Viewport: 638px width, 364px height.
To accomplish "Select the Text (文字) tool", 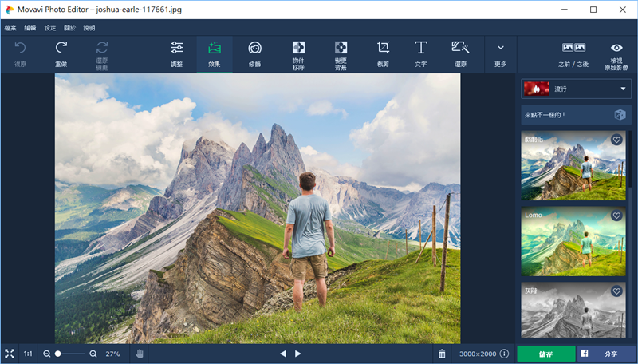I will point(421,54).
